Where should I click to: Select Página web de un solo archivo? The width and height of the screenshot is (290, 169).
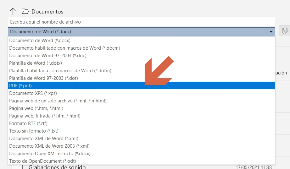(x=142, y=101)
